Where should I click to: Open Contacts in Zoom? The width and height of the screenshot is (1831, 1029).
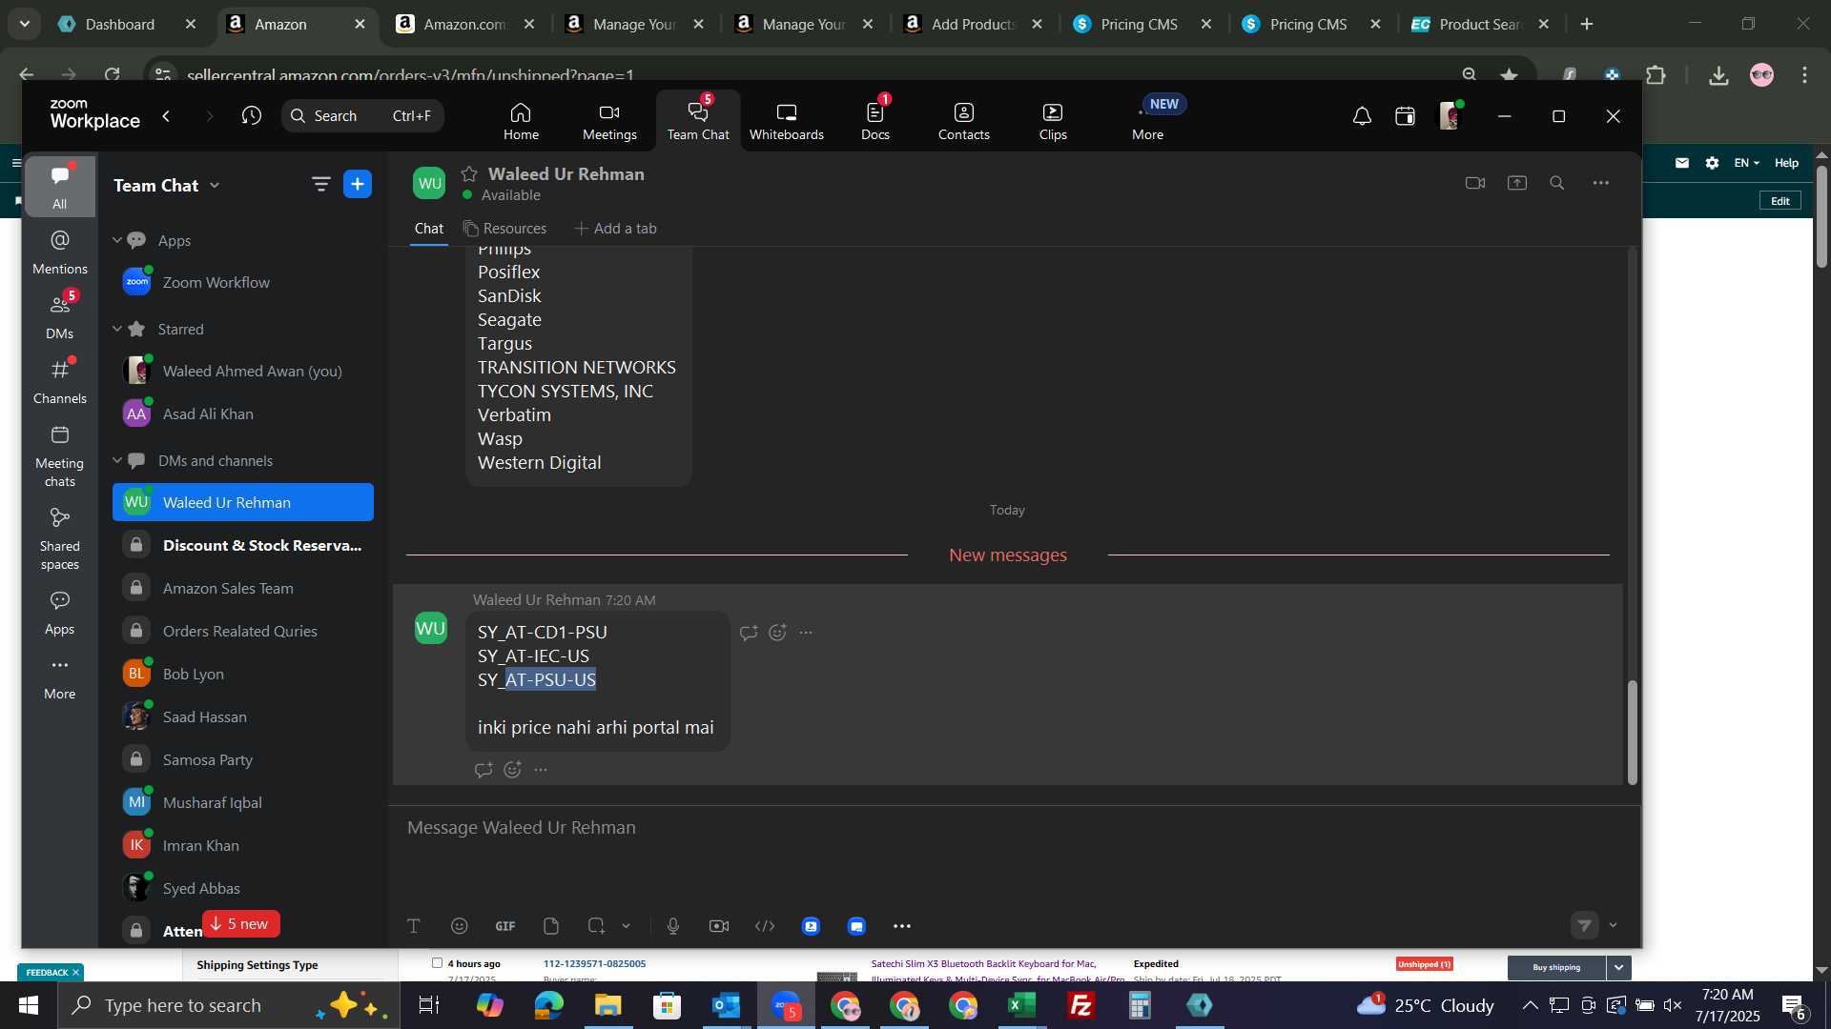point(963,122)
